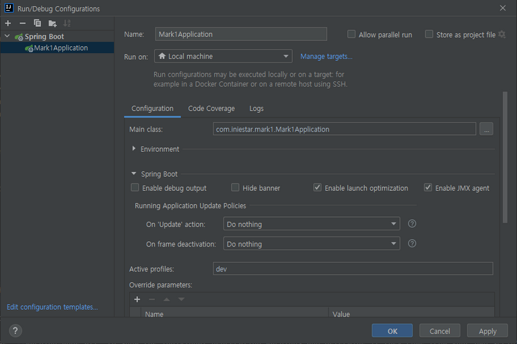Click the IntelliJ logo in title bar
Image resolution: width=517 pixels, height=344 pixels.
9,8
